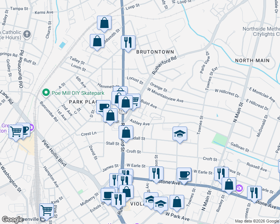Open the graduation cap marker above W Park Ave
Image resolution: width=280 pixels, height=224 pixels.
[x=161, y=205]
